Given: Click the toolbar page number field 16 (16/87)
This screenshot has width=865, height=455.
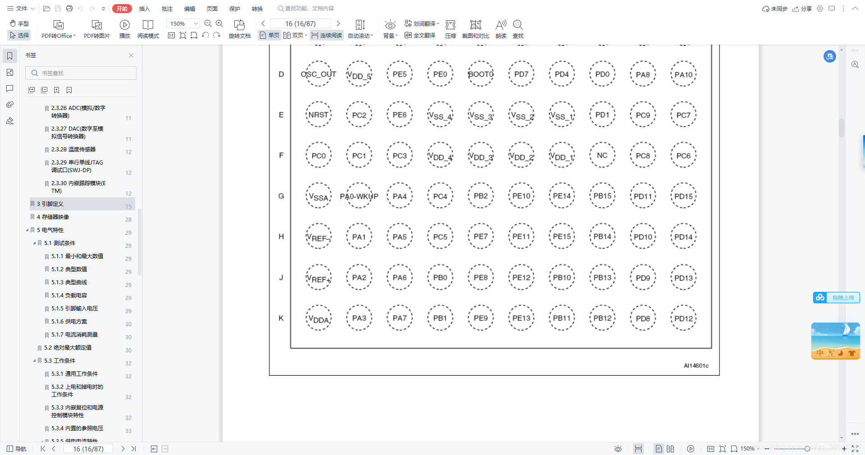Looking at the screenshot, I should pyautogui.click(x=300, y=23).
